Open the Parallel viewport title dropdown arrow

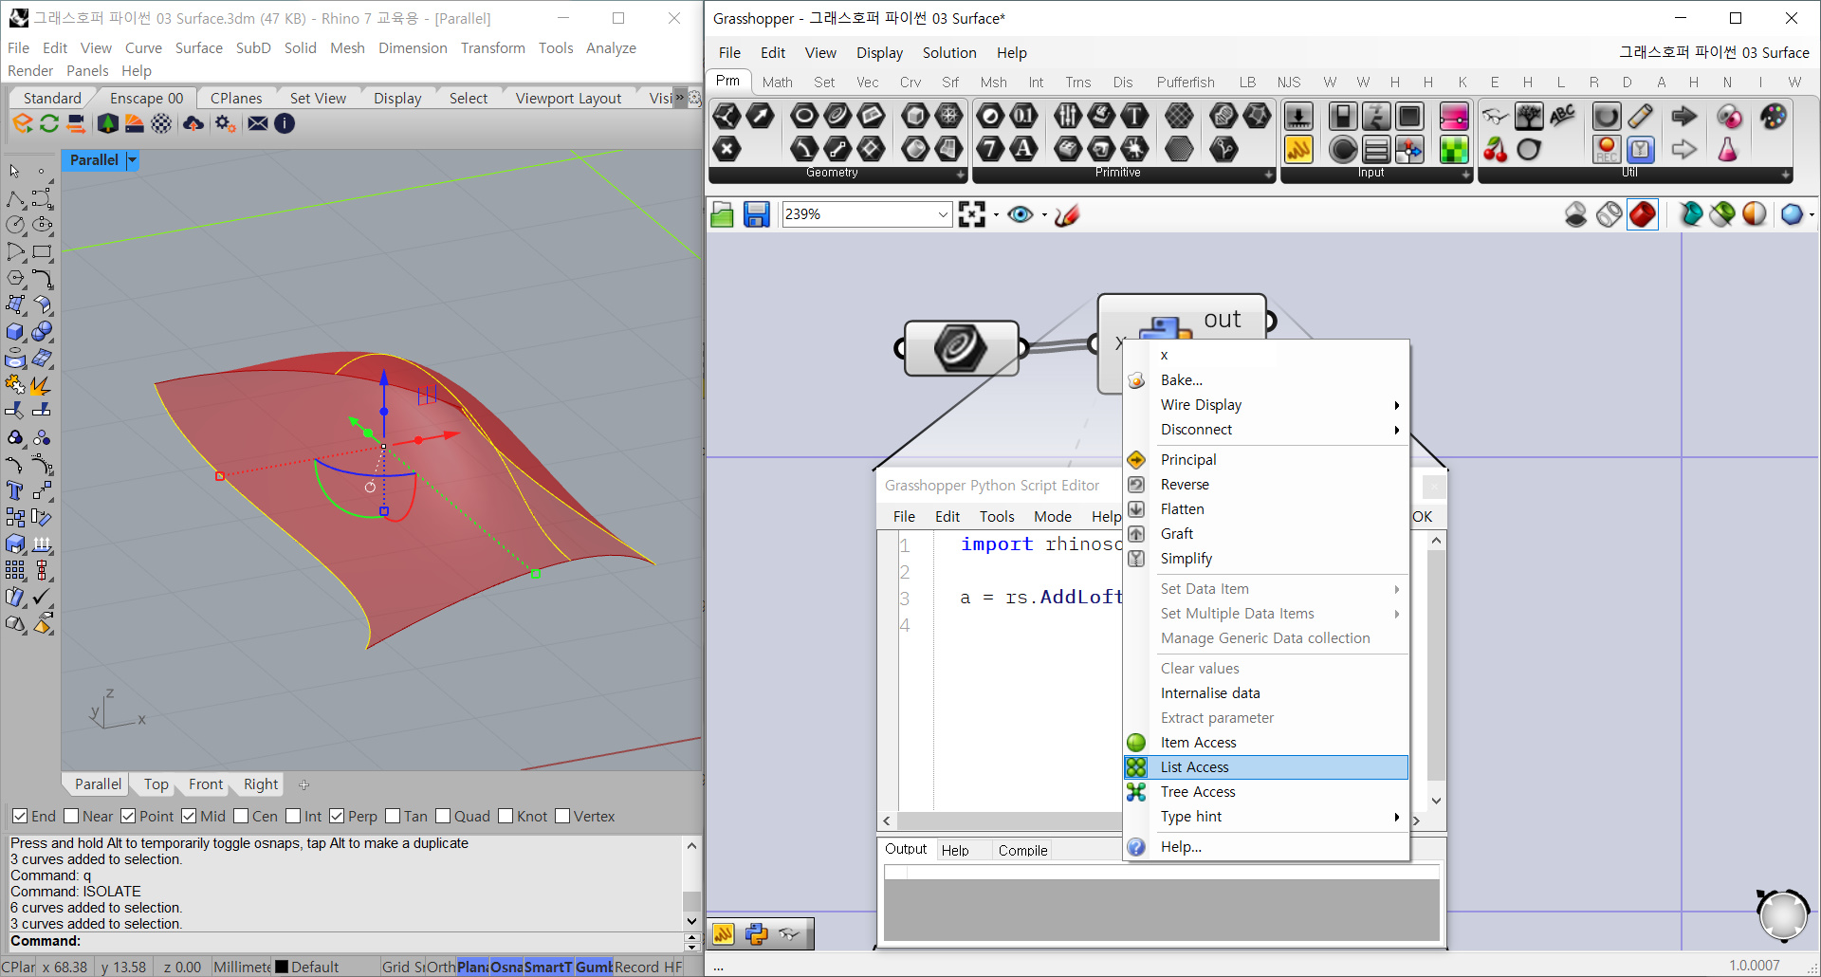[x=132, y=160]
